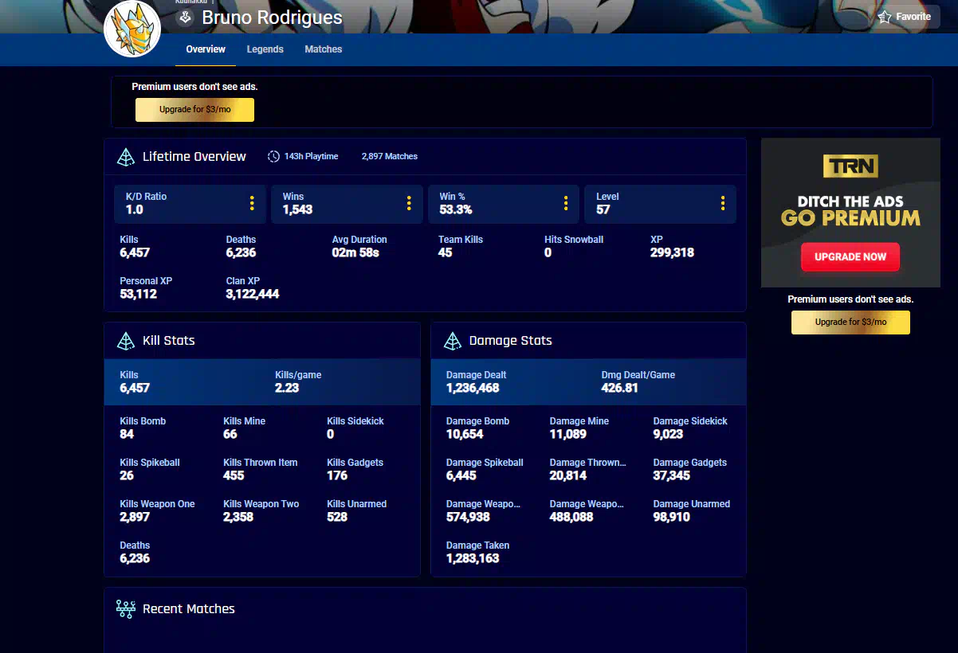
Task: Click the player avatar image
Action: click(132, 28)
